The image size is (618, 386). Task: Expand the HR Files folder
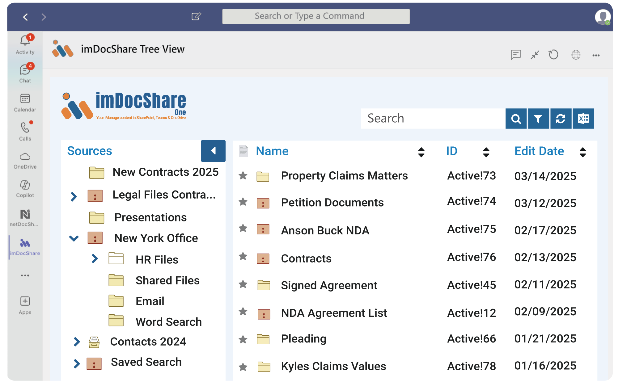click(x=95, y=259)
